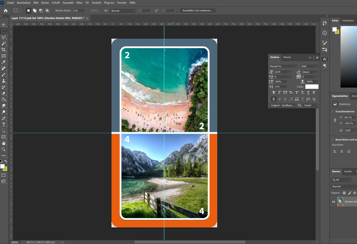
Task: Open the Edit Toolbar three-dots menu
Action: 4,156
